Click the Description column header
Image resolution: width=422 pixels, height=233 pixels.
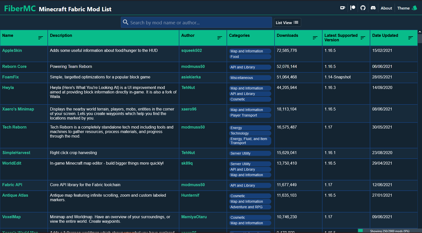coord(113,38)
